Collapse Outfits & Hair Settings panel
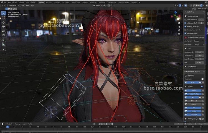208x133 pixels. (x=184, y=71)
